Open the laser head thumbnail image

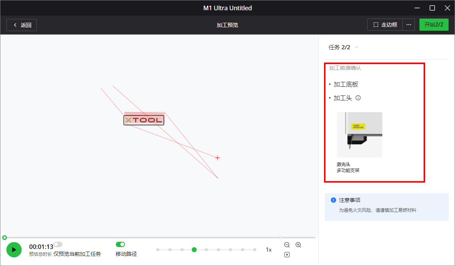pyautogui.click(x=359, y=135)
